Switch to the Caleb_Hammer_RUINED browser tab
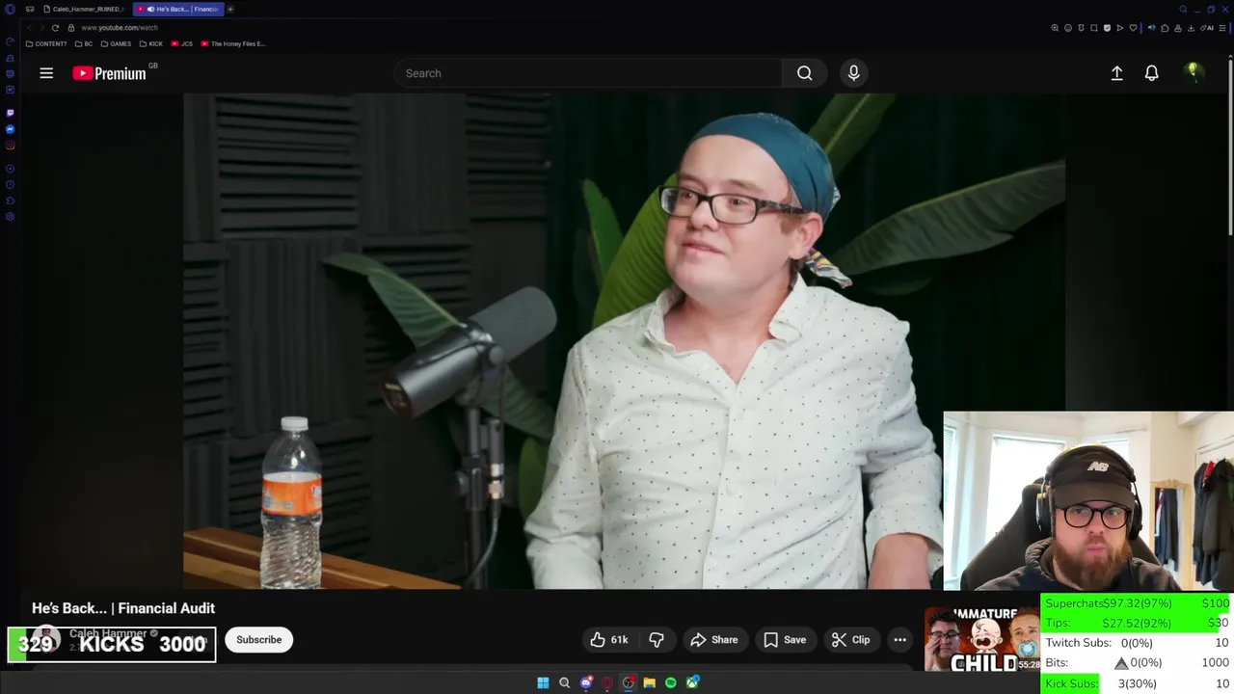This screenshot has height=694, width=1234. 84,9
